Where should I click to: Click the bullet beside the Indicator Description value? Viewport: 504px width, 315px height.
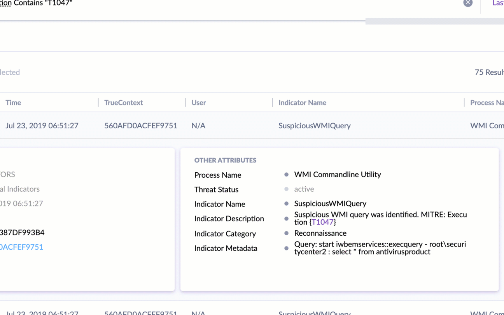(287, 219)
